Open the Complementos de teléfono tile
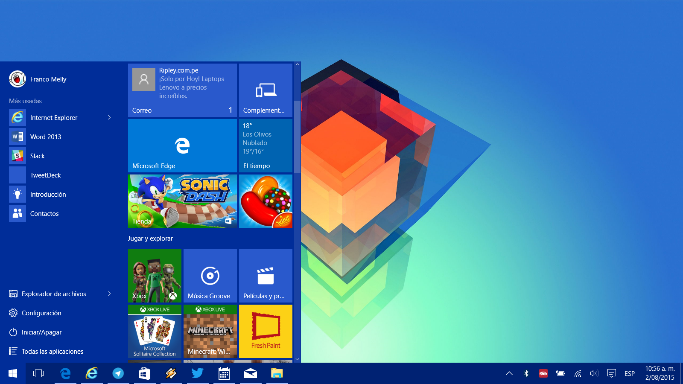 pyautogui.click(x=266, y=90)
